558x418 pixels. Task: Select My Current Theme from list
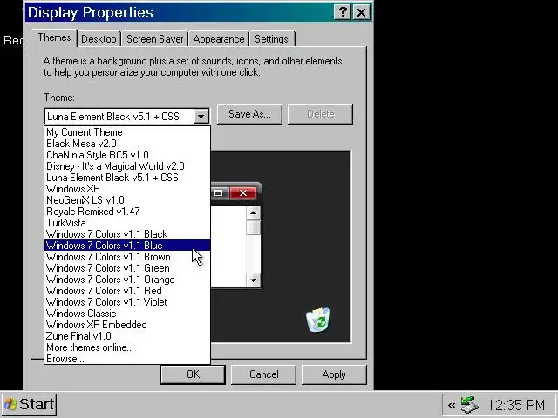click(127, 132)
